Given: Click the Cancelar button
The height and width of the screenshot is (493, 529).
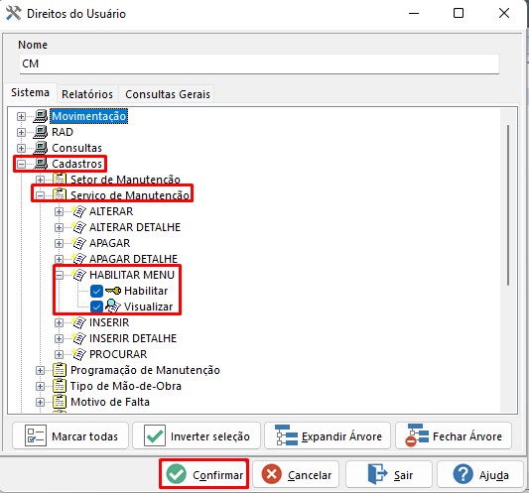Looking at the screenshot, I should tap(296, 474).
